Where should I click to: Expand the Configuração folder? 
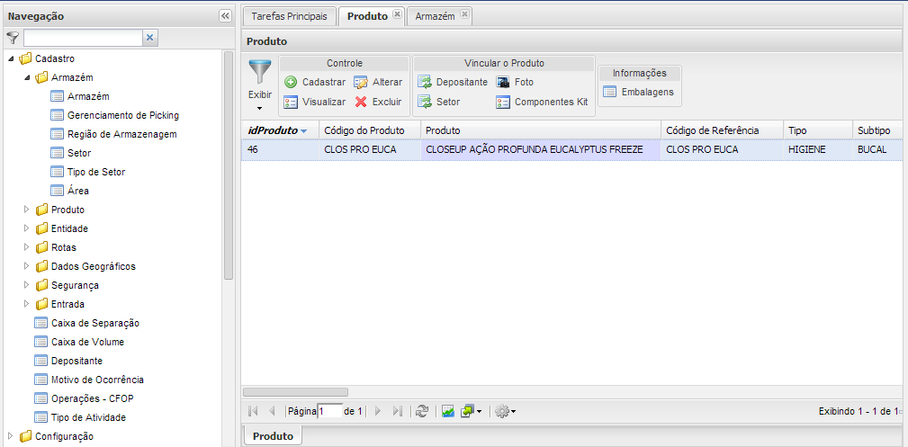[11, 436]
